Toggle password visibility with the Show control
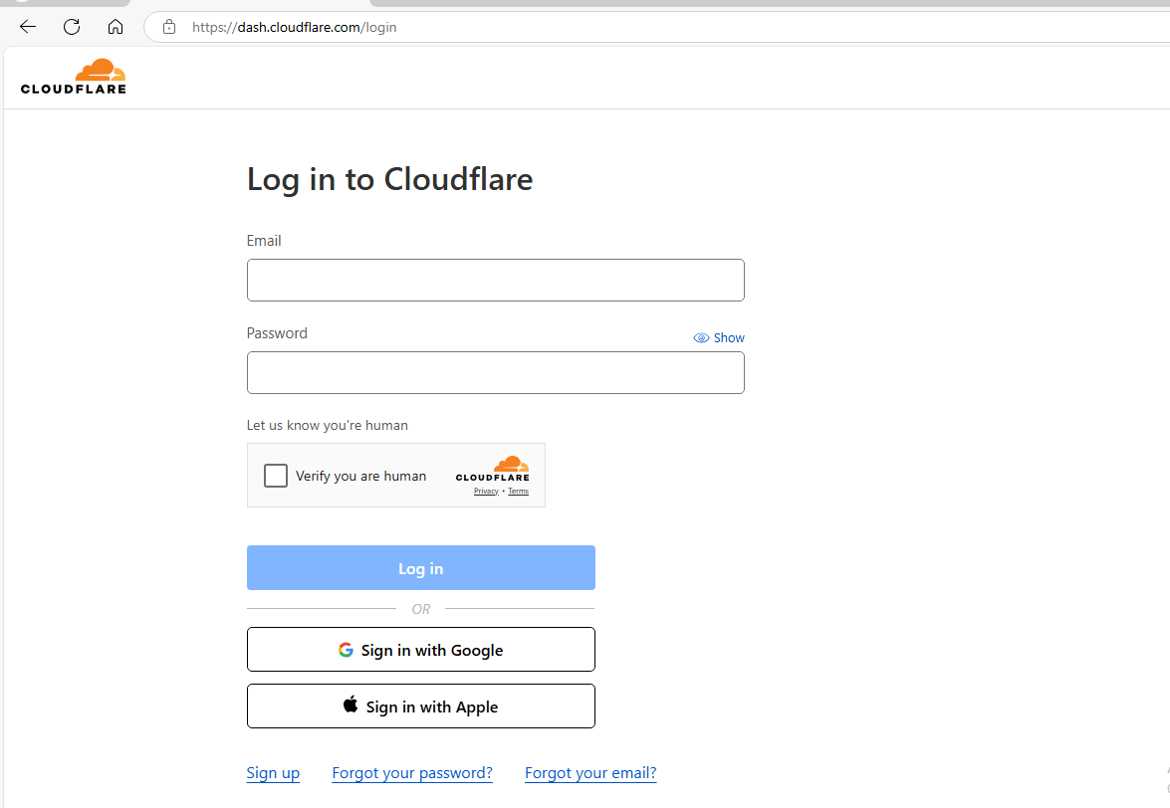 tap(728, 337)
